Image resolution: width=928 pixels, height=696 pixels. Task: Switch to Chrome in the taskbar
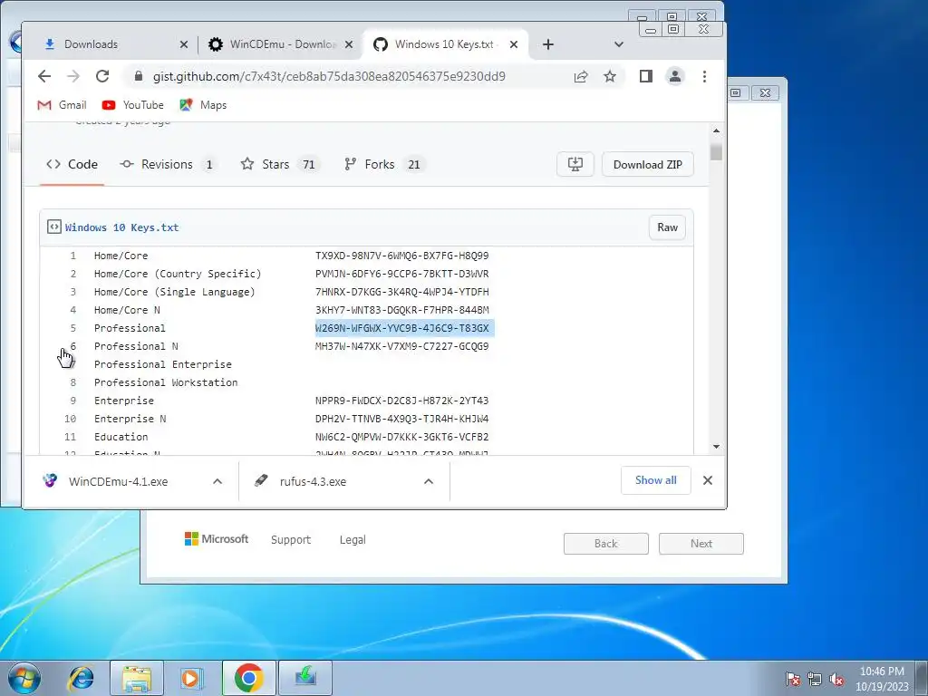point(248,678)
